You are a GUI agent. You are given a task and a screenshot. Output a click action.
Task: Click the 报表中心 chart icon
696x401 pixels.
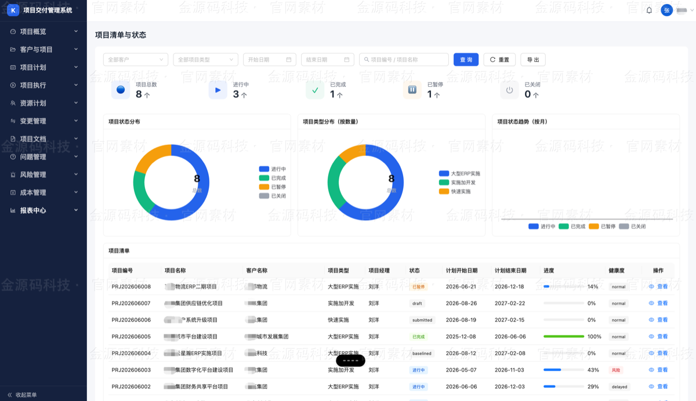click(x=13, y=210)
